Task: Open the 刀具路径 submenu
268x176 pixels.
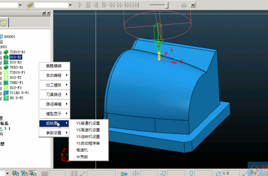Action: (54, 94)
